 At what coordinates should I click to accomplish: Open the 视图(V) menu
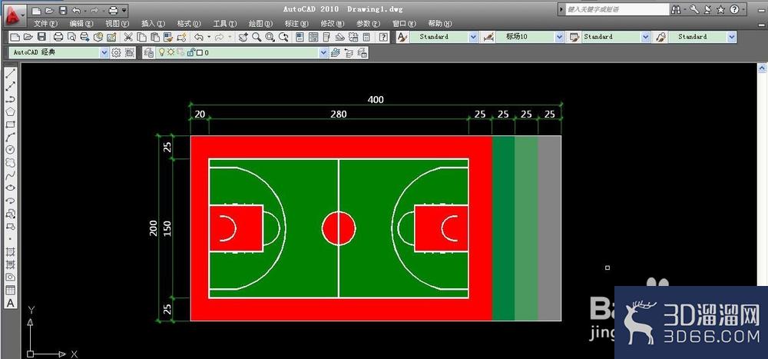click(117, 24)
